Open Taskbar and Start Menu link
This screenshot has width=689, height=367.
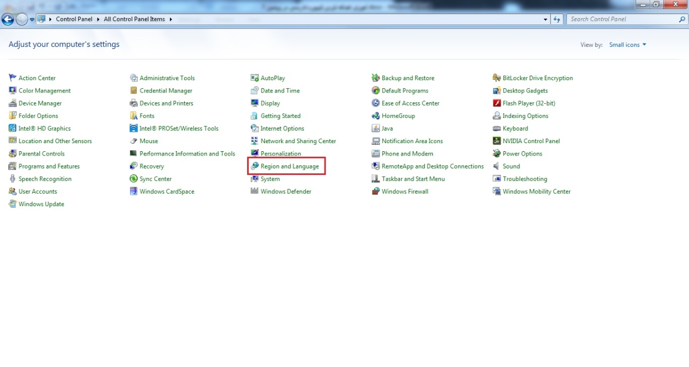pyautogui.click(x=413, y=179)
